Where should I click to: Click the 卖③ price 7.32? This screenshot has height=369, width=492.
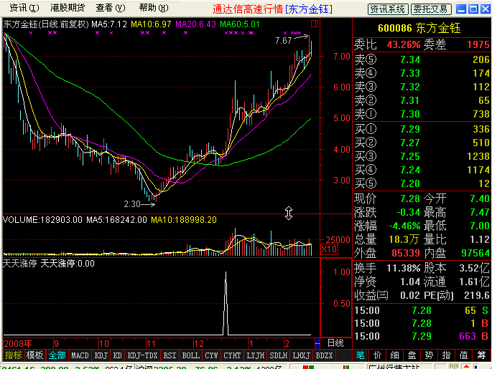[x=410, y=87]
